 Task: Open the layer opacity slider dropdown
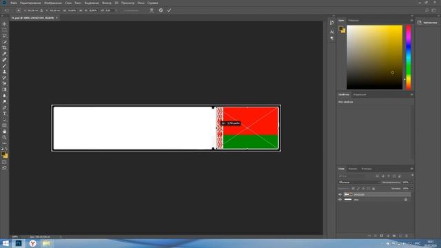pos(412,183)
